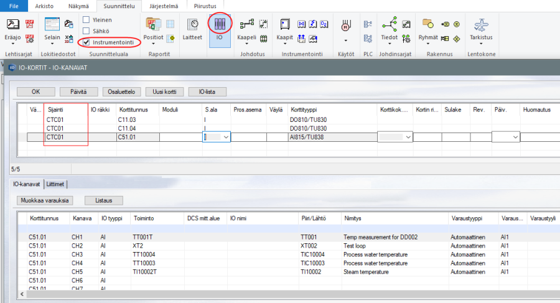The height and width of the screenshot is (303, 560).
Task: Select the Tarkistus airplane icon
Action: 480,26
